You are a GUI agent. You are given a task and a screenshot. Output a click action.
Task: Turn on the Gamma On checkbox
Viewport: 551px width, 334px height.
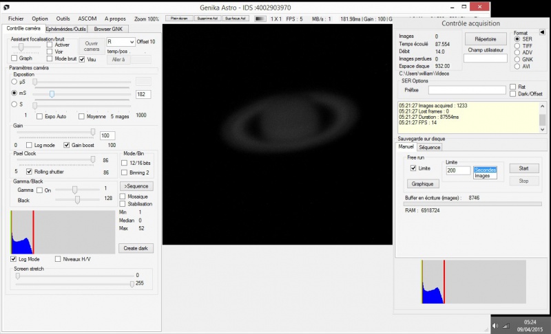(x=40, y=190)
